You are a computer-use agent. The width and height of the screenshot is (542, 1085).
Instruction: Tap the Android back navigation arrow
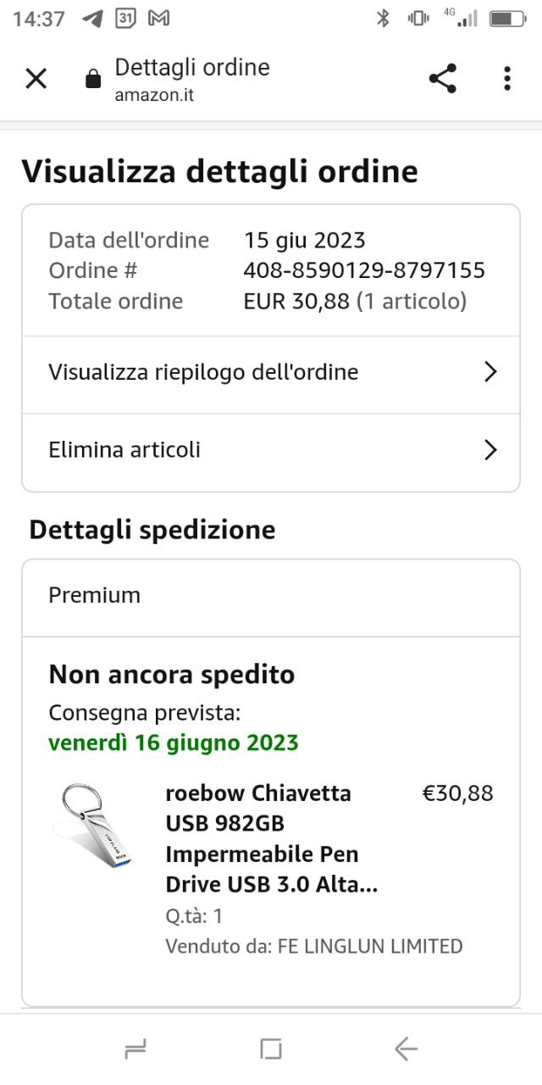[x=406, y=1049]
